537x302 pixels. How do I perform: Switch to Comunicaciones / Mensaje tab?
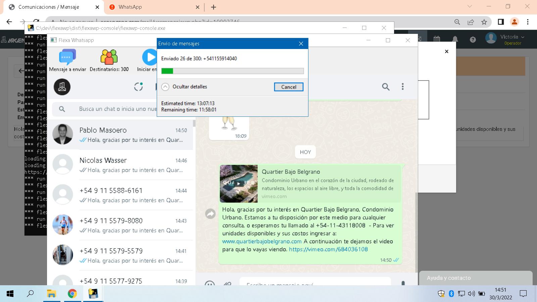click(x=53, y=7)
